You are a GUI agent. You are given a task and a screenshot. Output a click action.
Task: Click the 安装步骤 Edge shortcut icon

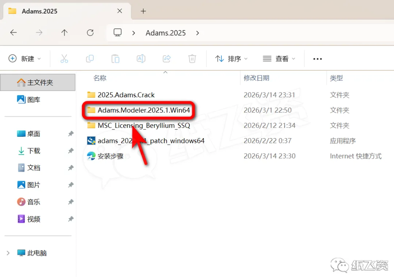pyautogui.click(x=91, y=156)
